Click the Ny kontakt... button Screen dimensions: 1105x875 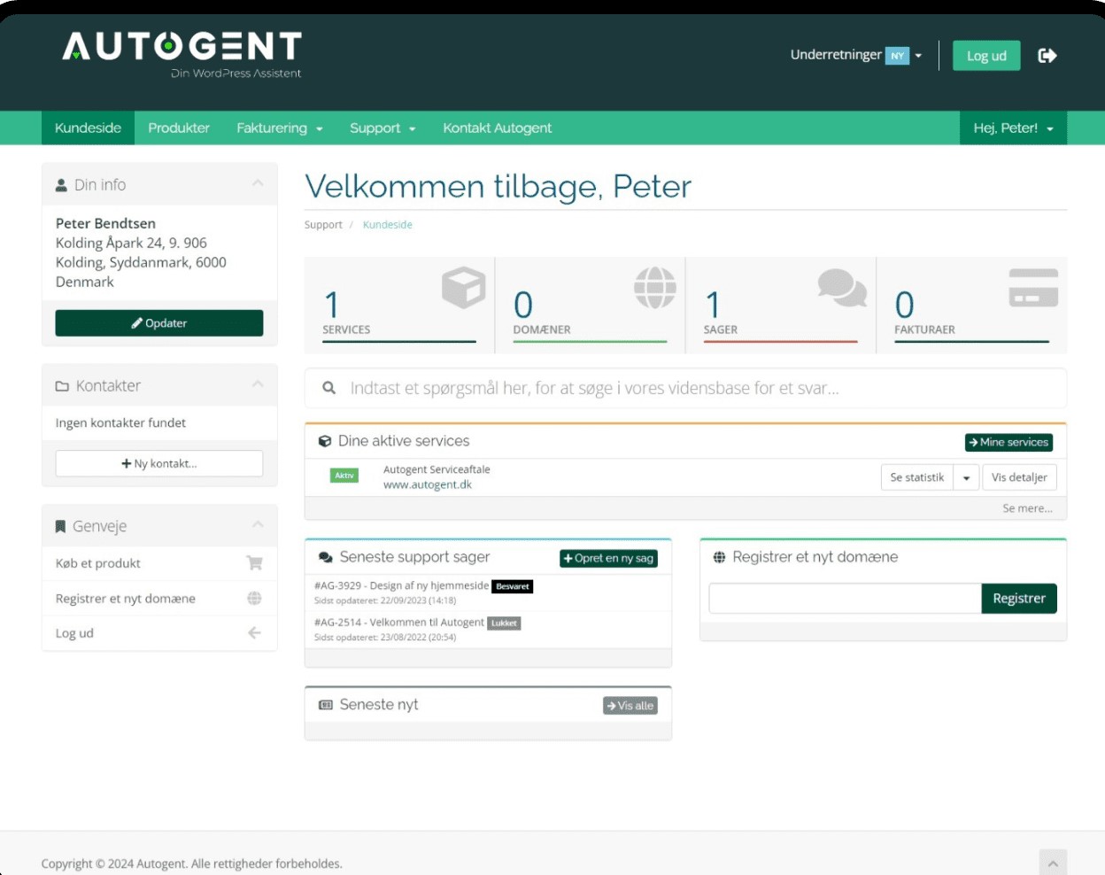[x=159, y=463]
